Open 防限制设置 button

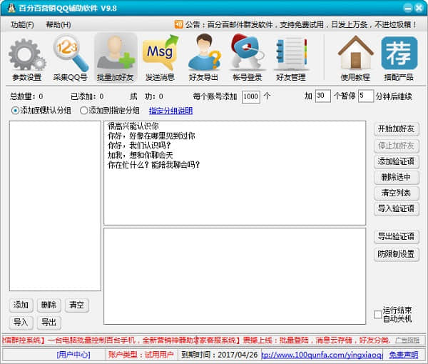pos(397,254)
